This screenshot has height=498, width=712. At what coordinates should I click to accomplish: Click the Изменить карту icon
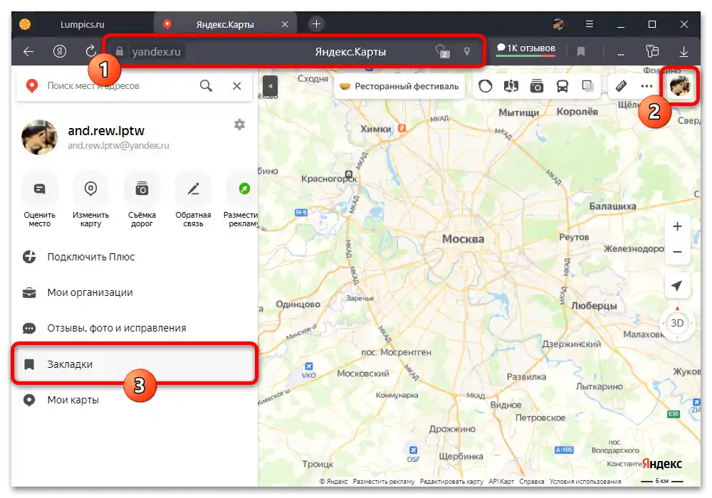pyautogui.click(x=90, y=189)
